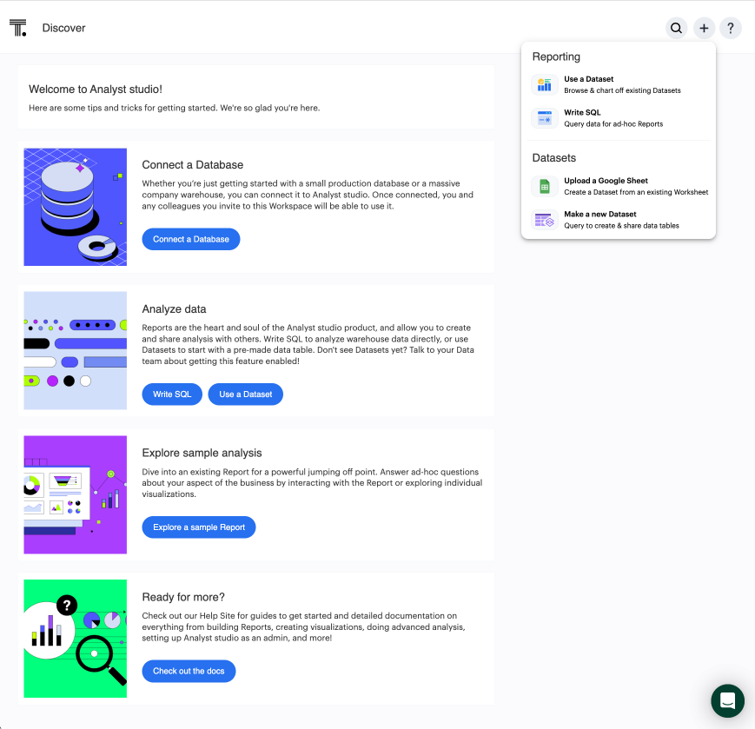Select 'Use a Dataset' in Reporting menu
The image size is (755, 729).
point(589,79)
